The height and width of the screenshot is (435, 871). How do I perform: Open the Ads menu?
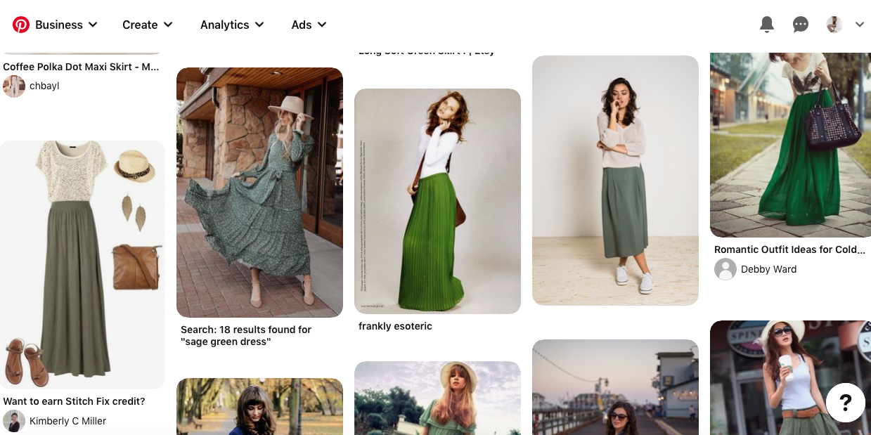[309, 25]
